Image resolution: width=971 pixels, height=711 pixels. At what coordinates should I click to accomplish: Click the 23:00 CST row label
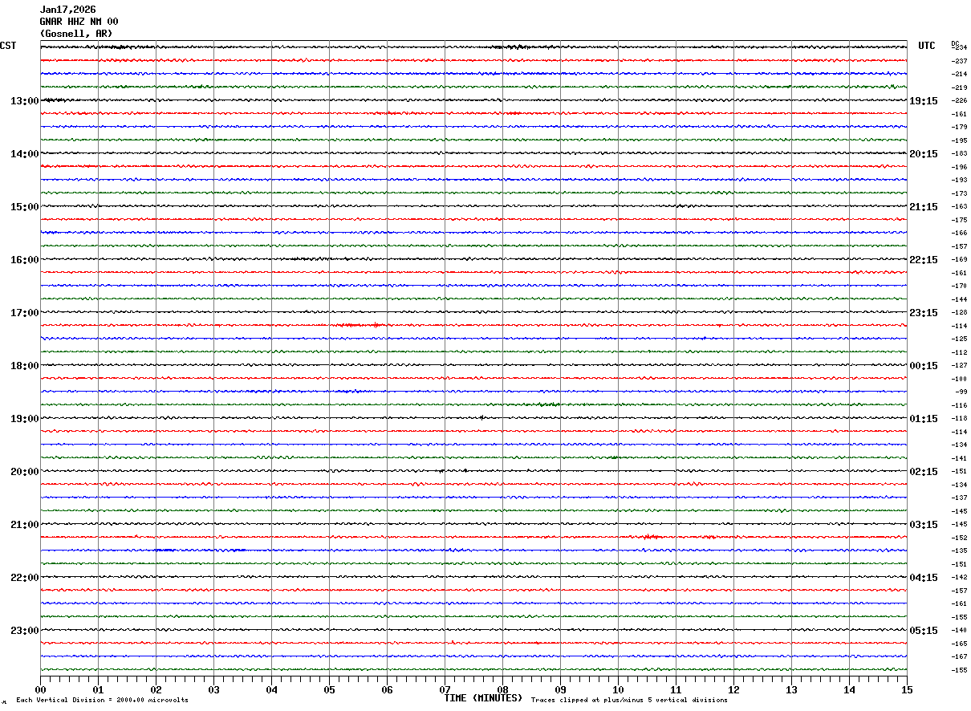coord(24,631)
